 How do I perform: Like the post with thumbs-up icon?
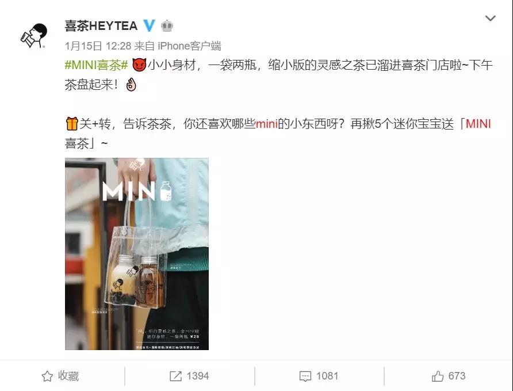(x=438, y=376)
